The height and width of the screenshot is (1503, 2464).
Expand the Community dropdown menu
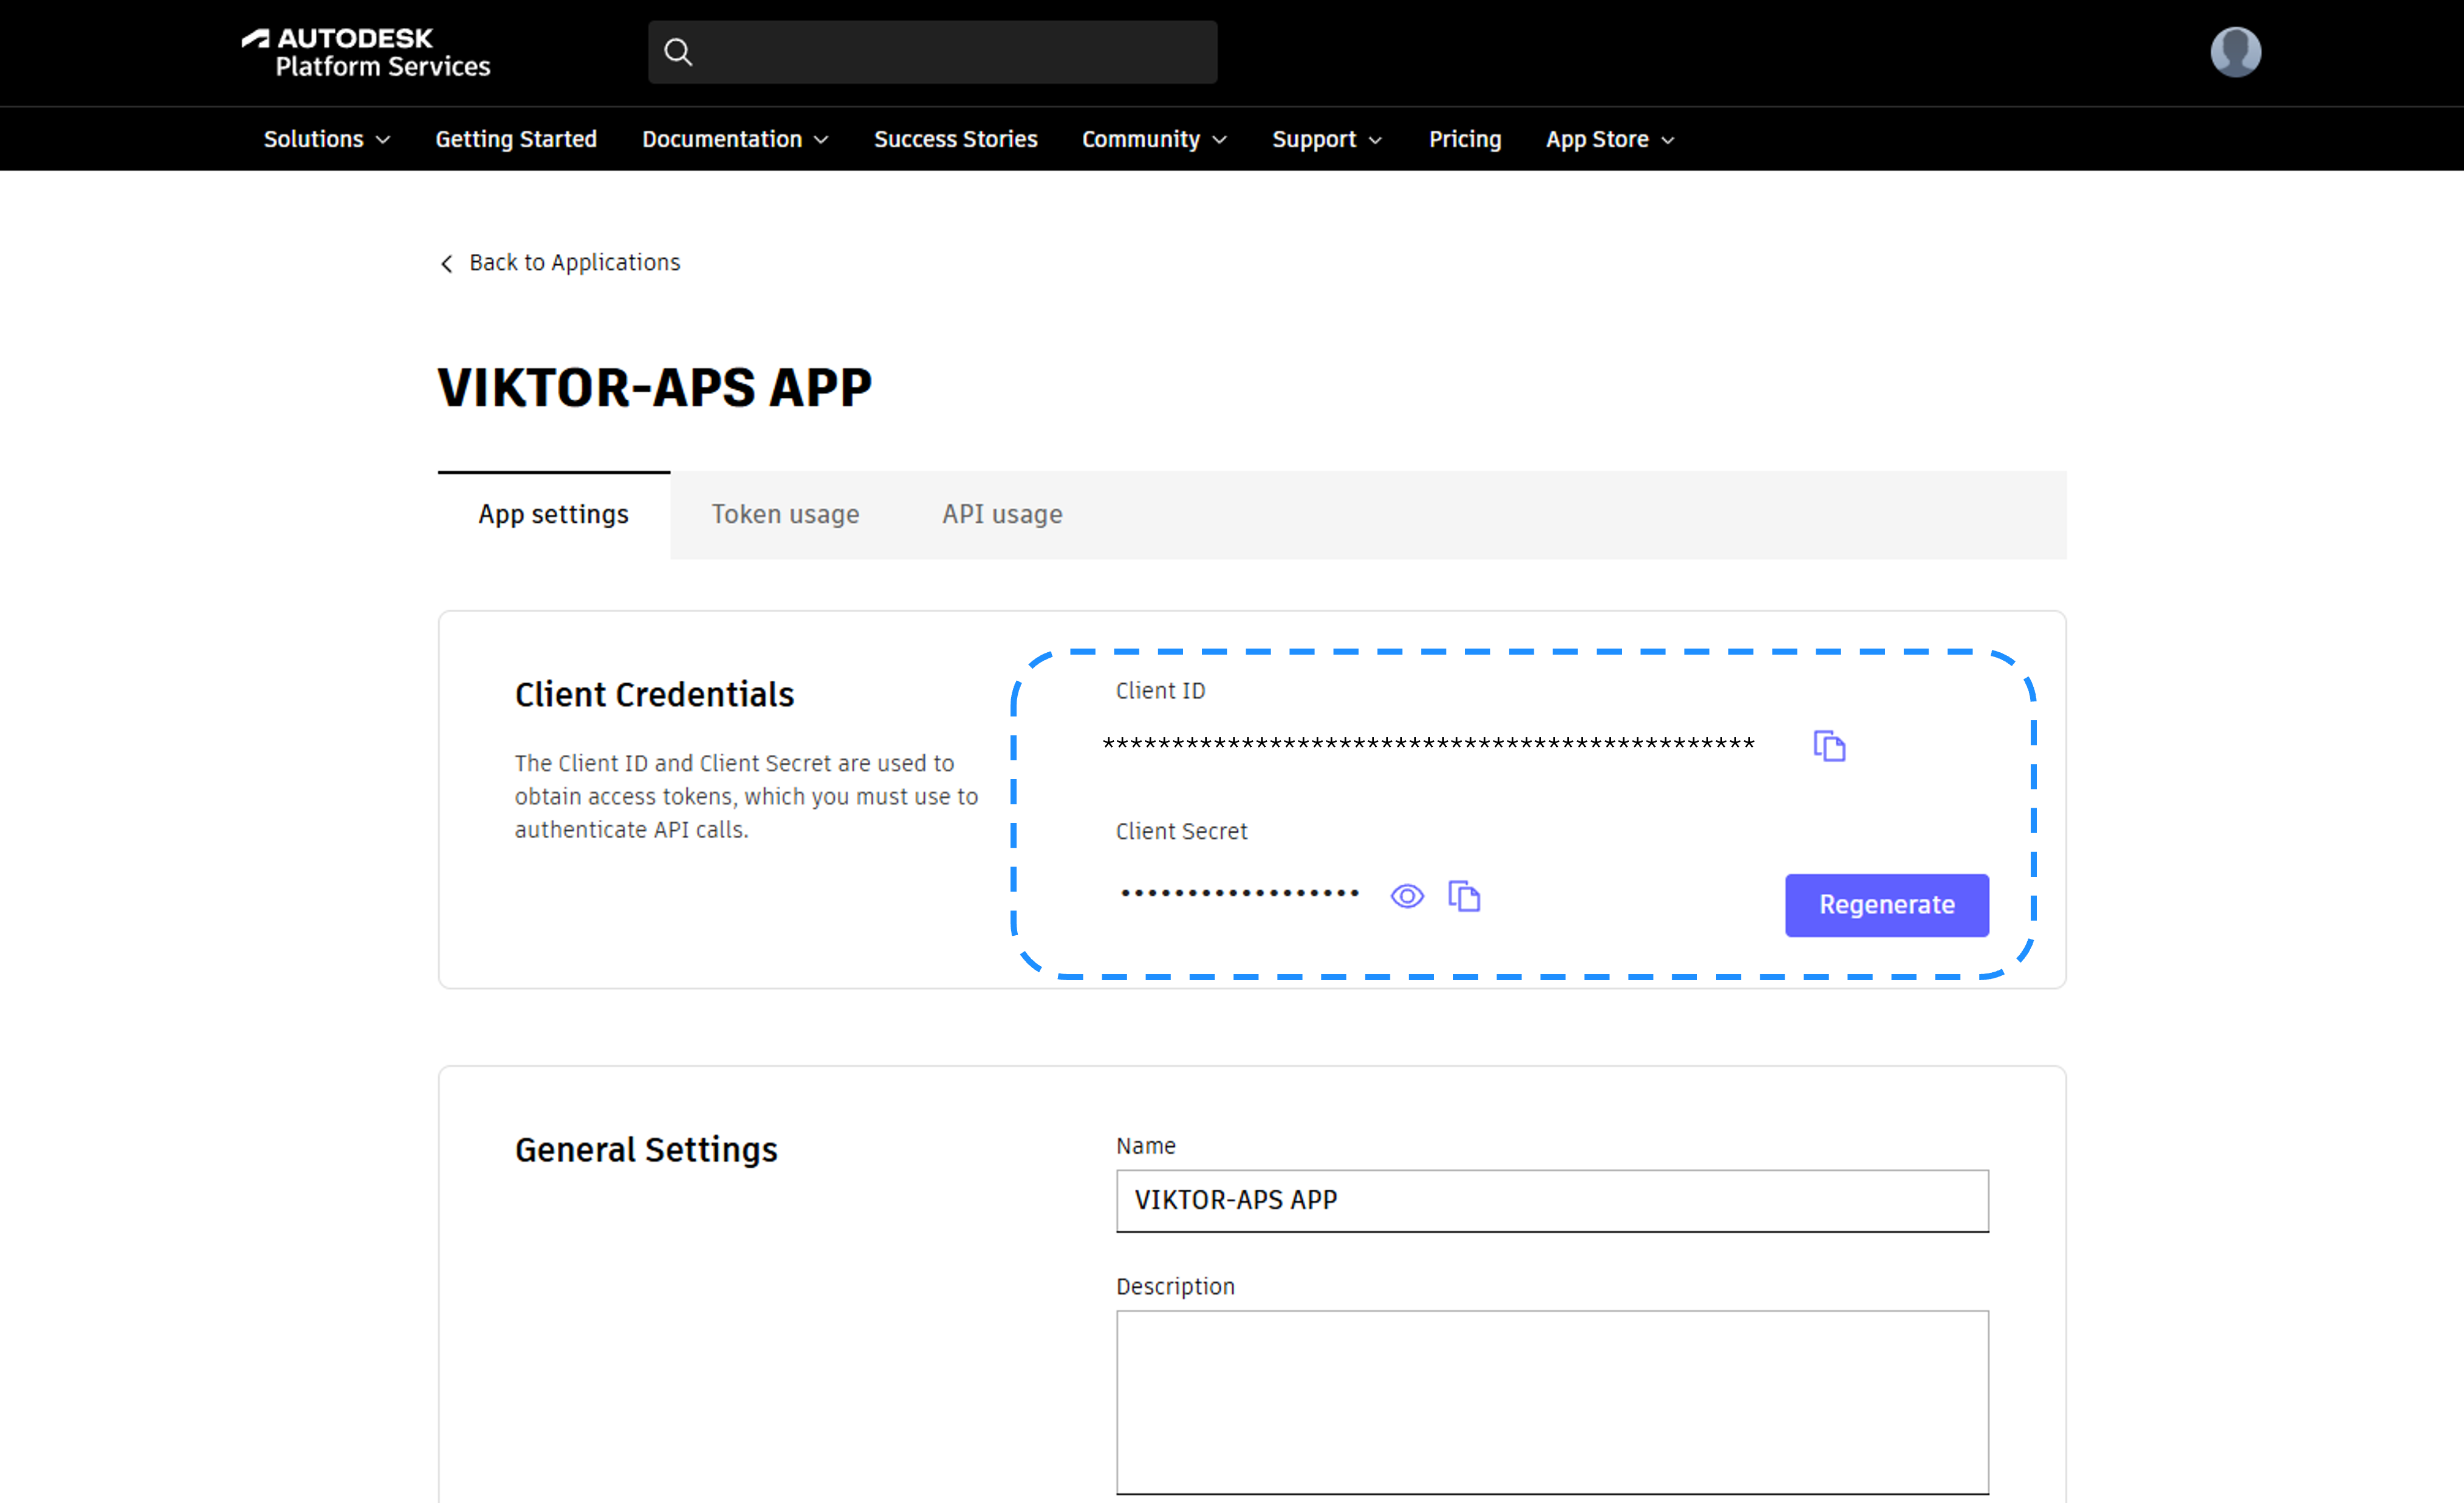[x=1153, y=139]
